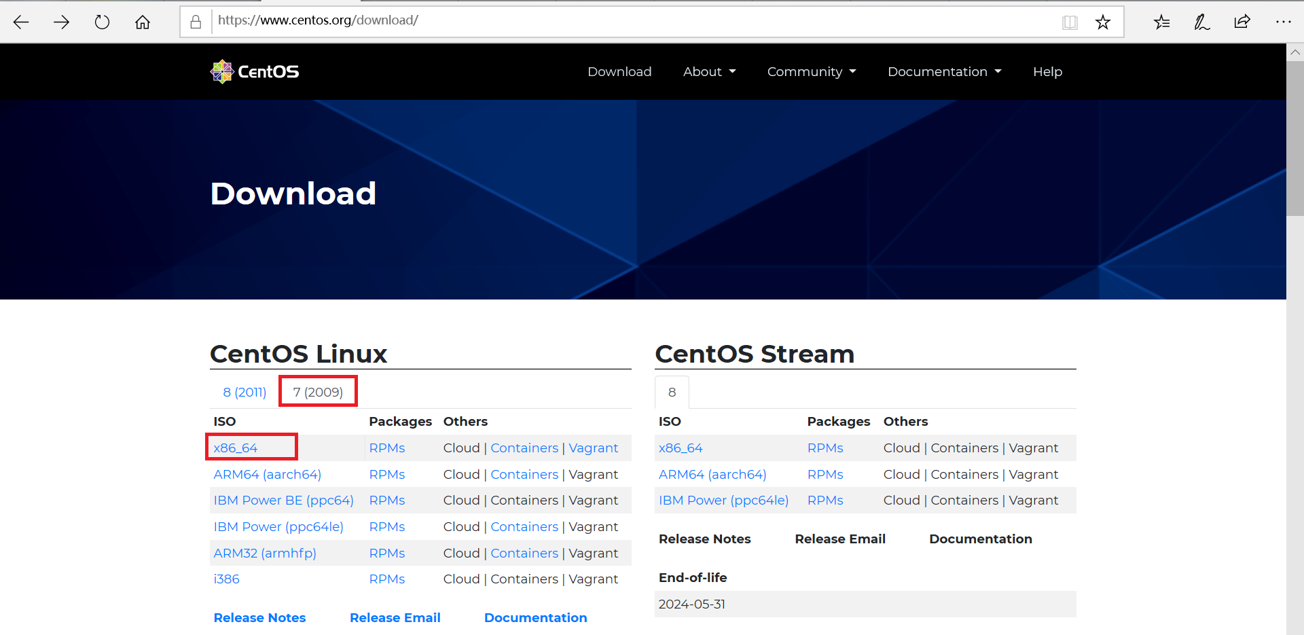Expand the Documentation menu
This screenshot has height=635, width=1304.
pyautogui.click(x=944, y=71)
